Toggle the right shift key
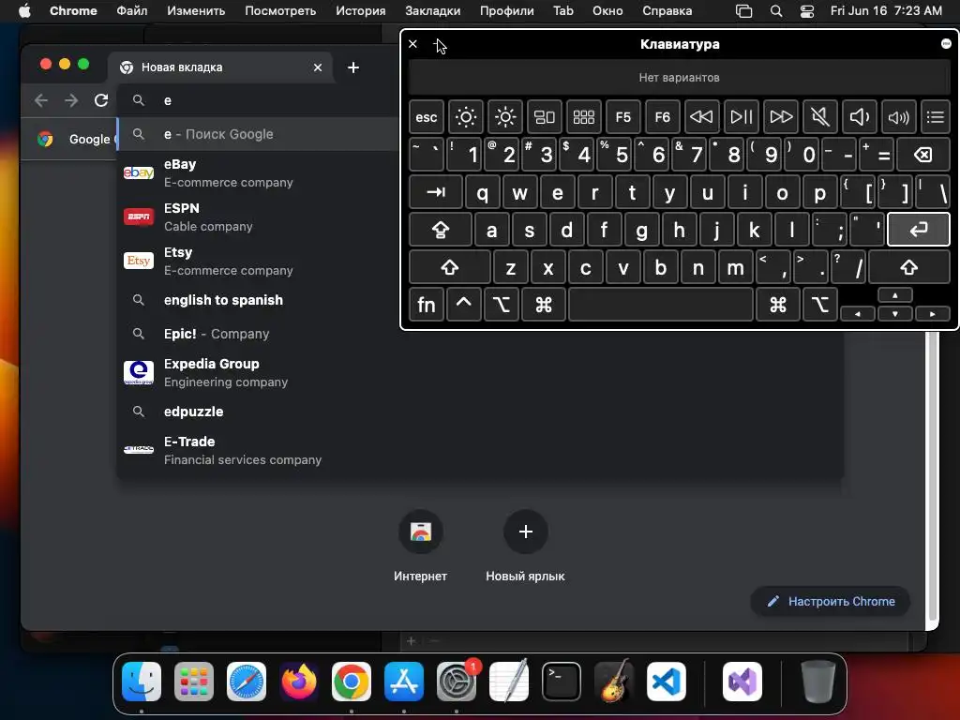The width and height of the screenshot is (960, 720). [909, 267]
